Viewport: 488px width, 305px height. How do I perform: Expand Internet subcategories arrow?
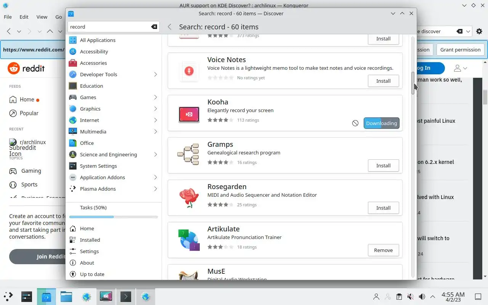[156, 120]
